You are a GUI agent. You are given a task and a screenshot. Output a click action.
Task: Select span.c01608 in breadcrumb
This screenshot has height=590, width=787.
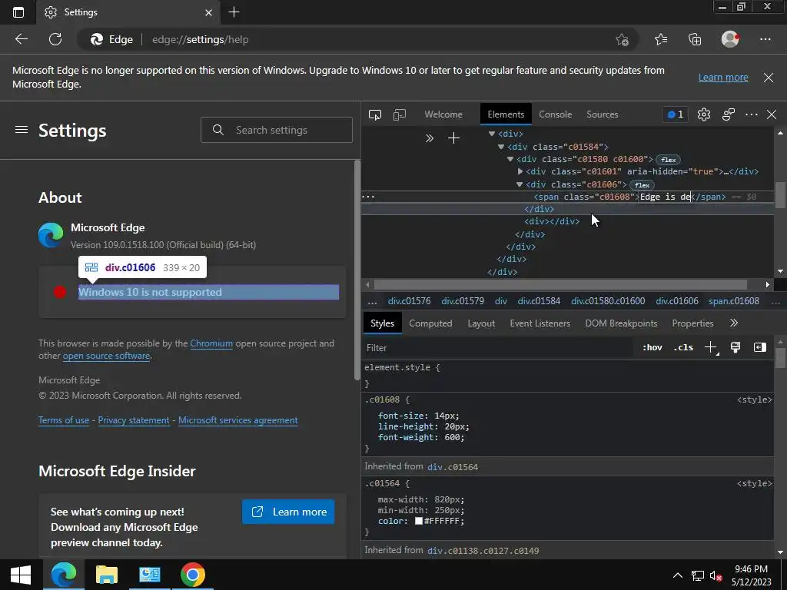[733, 301]
